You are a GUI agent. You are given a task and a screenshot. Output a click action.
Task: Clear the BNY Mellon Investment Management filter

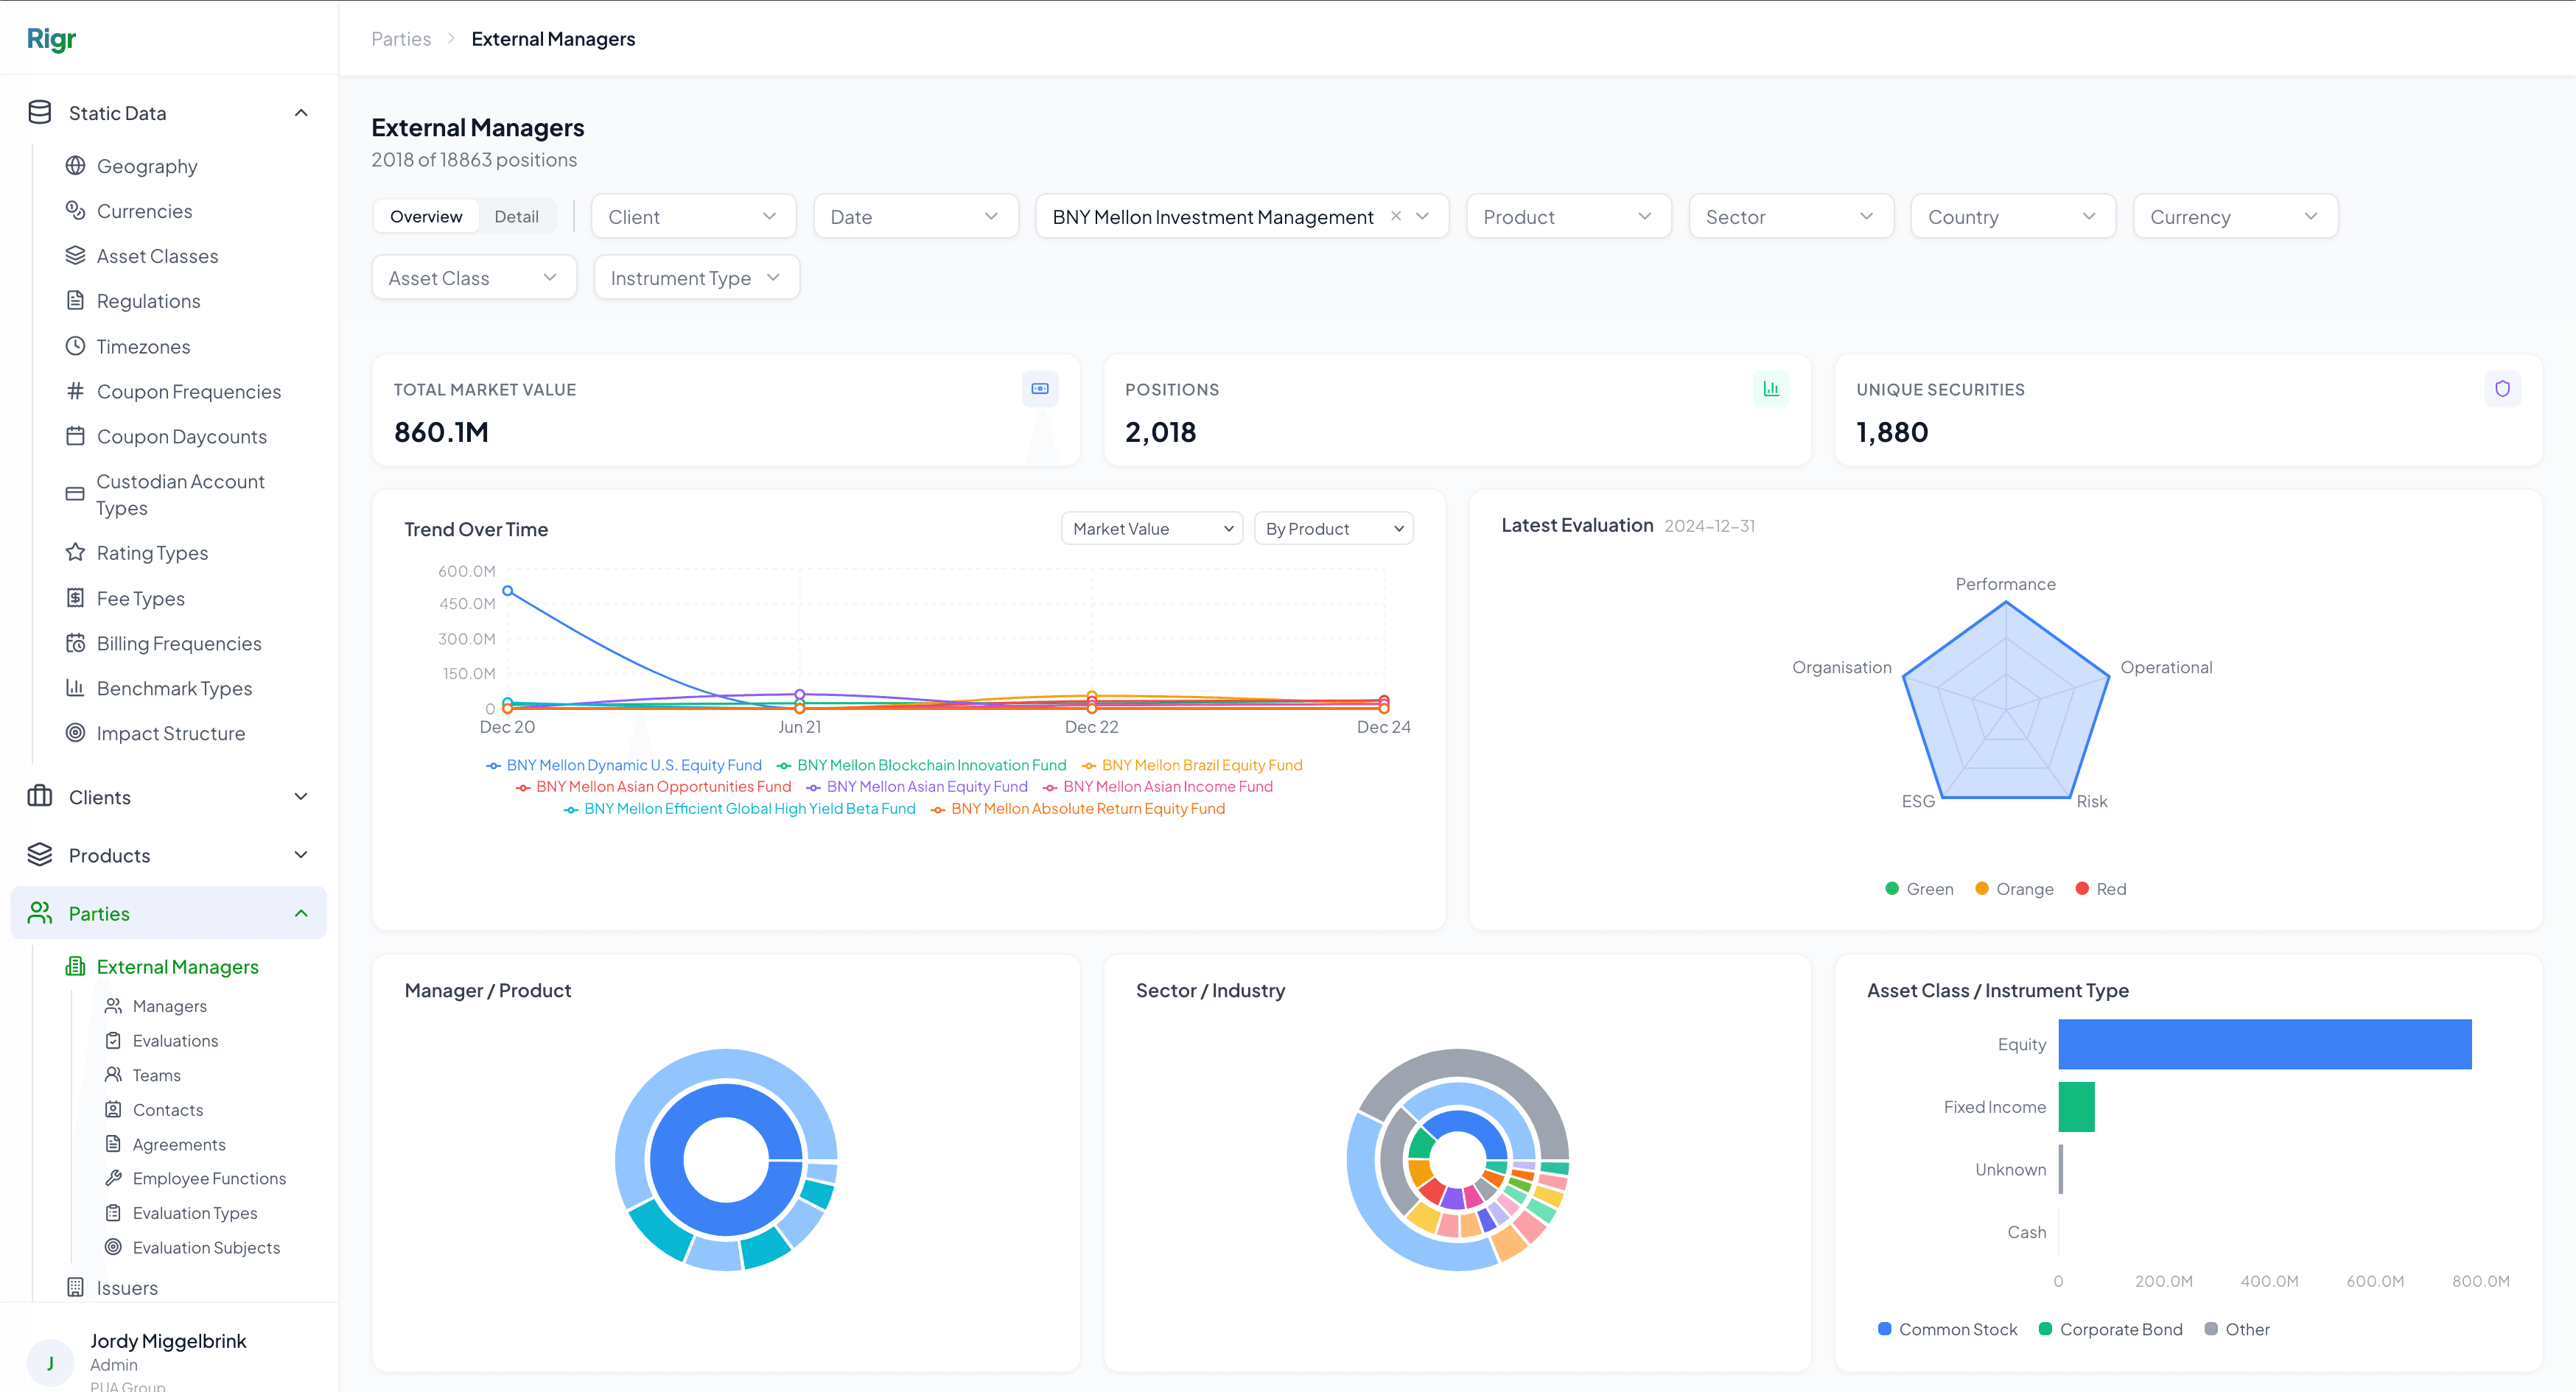(1396, 217)
